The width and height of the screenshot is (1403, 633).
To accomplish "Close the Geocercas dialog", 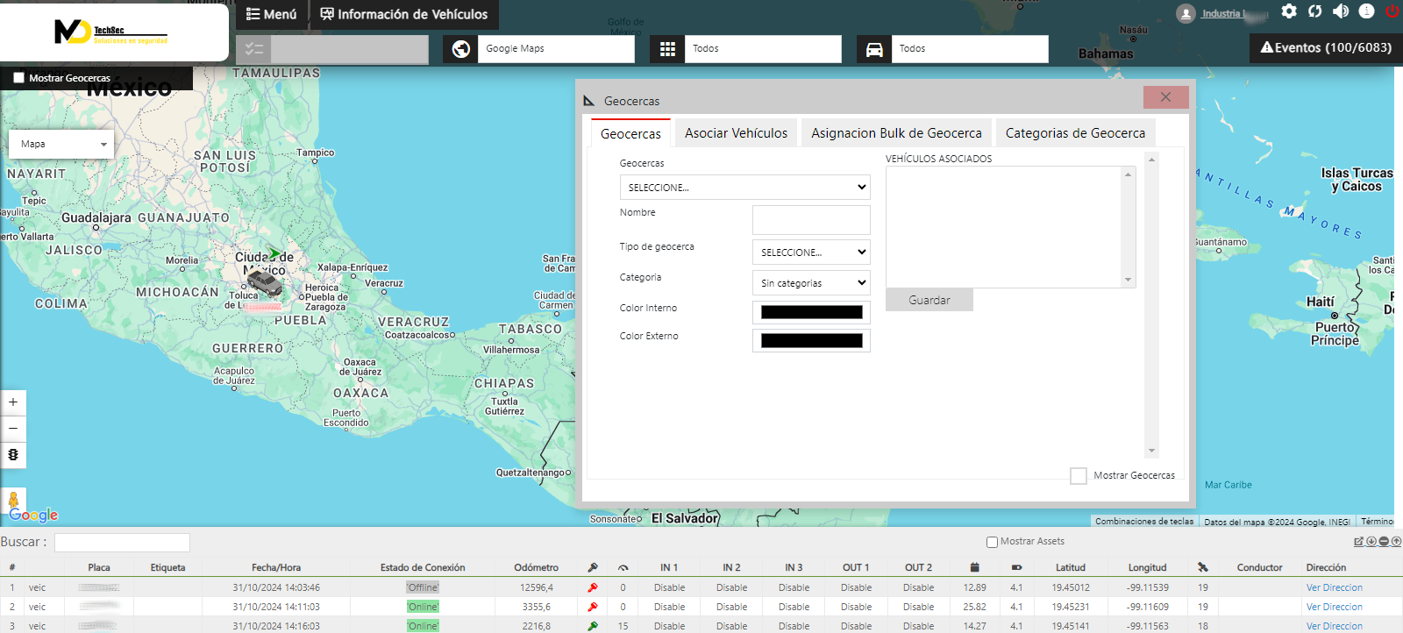I will tap(1165, 97).
